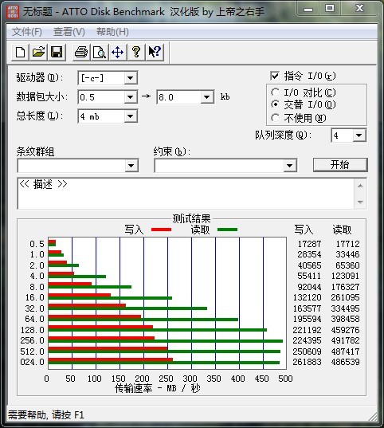
Task: Click the four-arrow move icon
Action: [118, 52]
